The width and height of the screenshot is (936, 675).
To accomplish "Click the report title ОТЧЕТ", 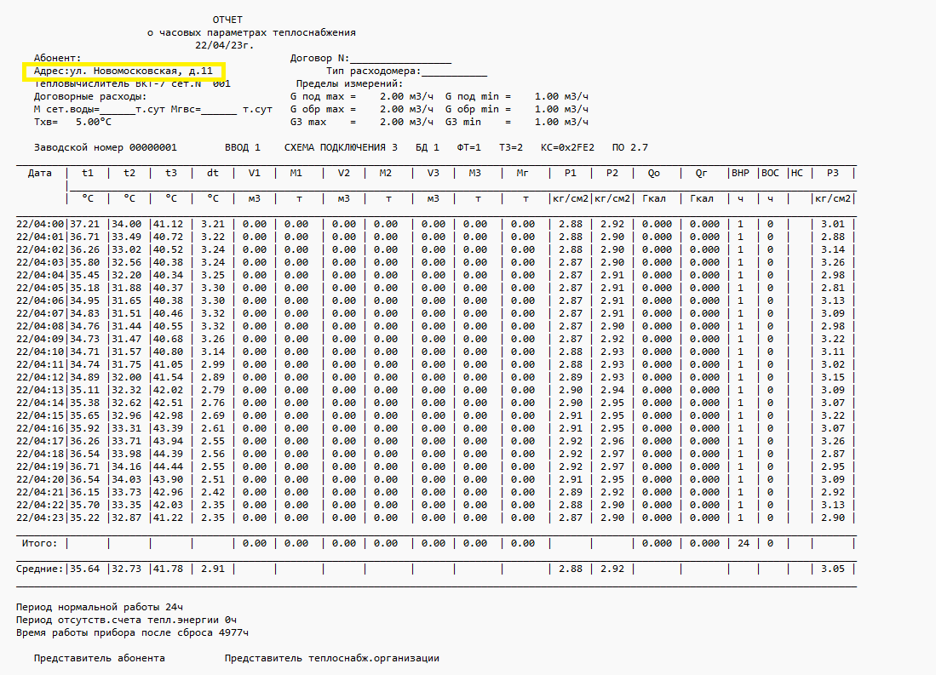I will (227, 20).
